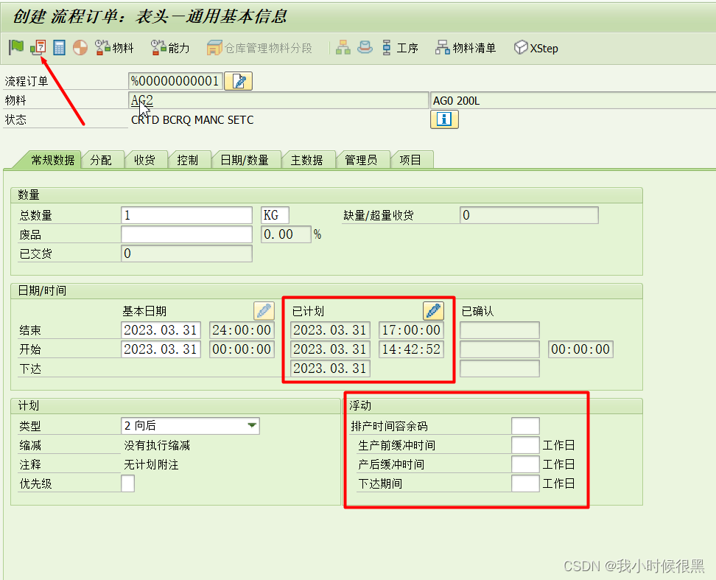Image resolution: width=716 pixels, height=580 pixels.
Task: Click the hierarchy graph toolbar icon
Action: pyautogui.click(x=343, y=47)
